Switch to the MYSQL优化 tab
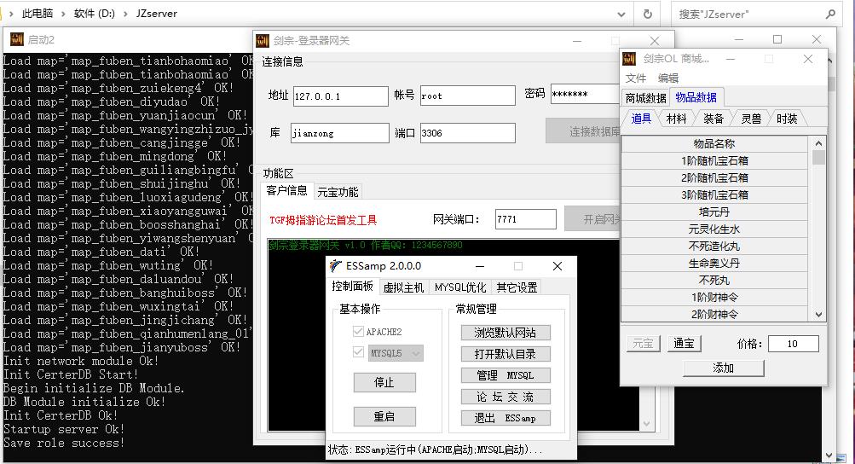The image size is (855, 464). click(x=460, y=287)
